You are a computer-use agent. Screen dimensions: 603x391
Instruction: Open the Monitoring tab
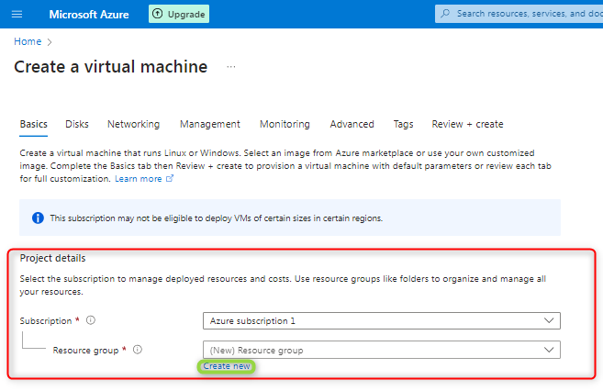285,124
